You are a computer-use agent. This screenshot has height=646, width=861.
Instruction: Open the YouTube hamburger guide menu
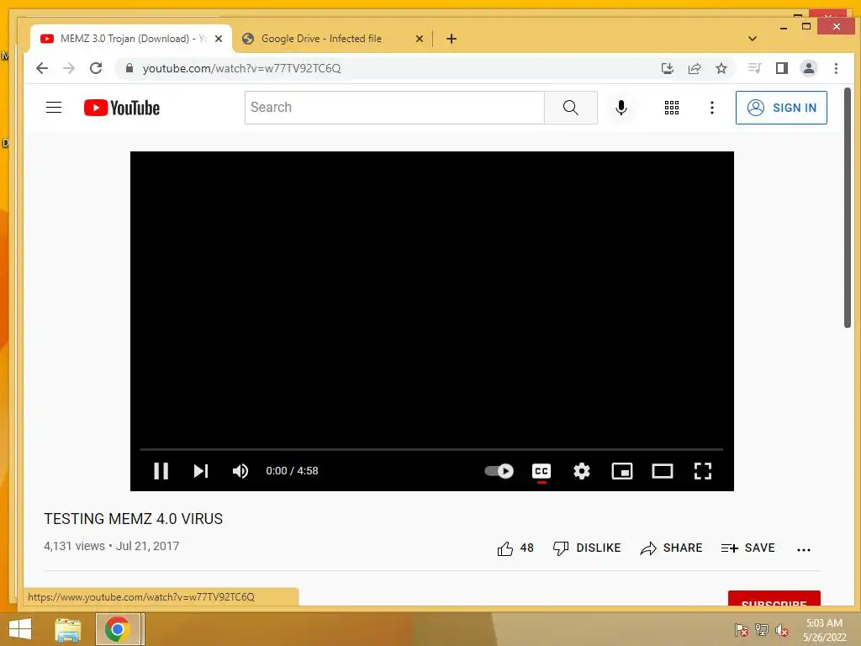coord(54,107)
